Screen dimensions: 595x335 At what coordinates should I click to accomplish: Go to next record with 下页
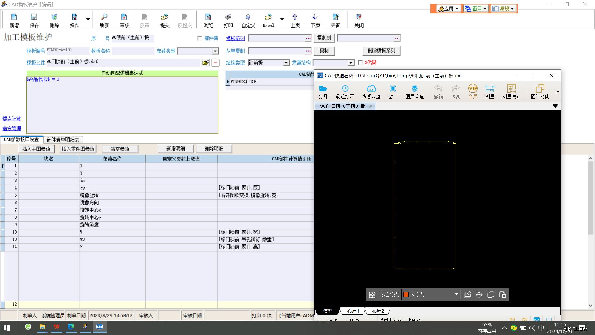pos(315,20)
